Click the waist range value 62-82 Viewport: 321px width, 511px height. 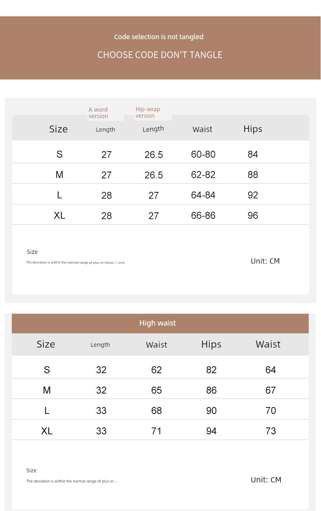point(203,175)
